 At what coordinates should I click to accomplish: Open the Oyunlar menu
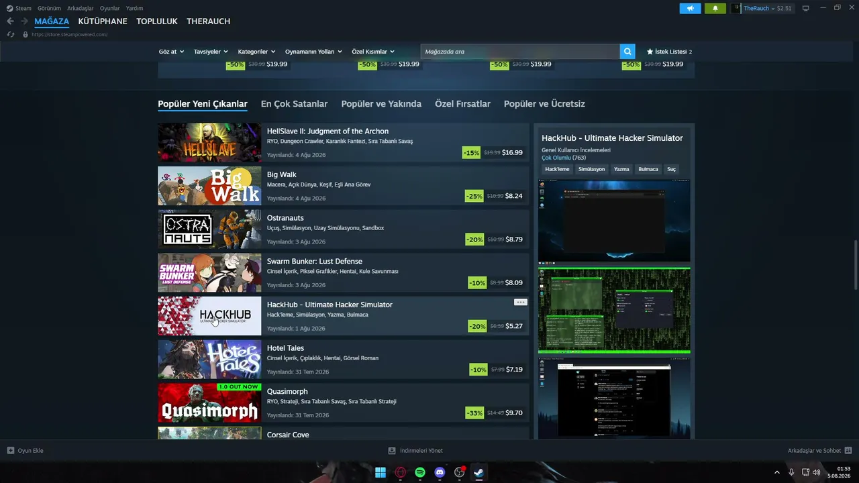coord(110,9)
